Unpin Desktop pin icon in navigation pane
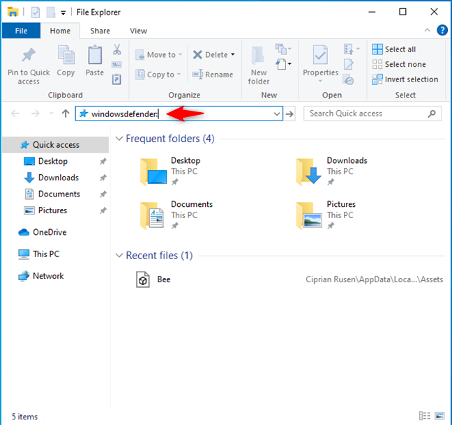The width and height of the screenshot is (452, 425). tap(103, 161)
